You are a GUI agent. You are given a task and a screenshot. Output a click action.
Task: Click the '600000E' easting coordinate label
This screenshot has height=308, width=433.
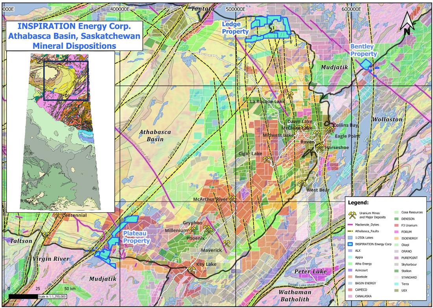pyautogui.click(x=351, y=9)
